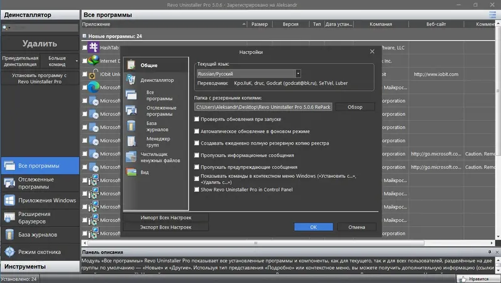Click the OK button
The height and width of the screenshot is (283, 501).
(x=314, y=227)
